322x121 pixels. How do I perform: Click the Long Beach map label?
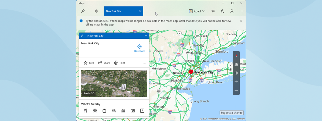(x=216, y=82)
